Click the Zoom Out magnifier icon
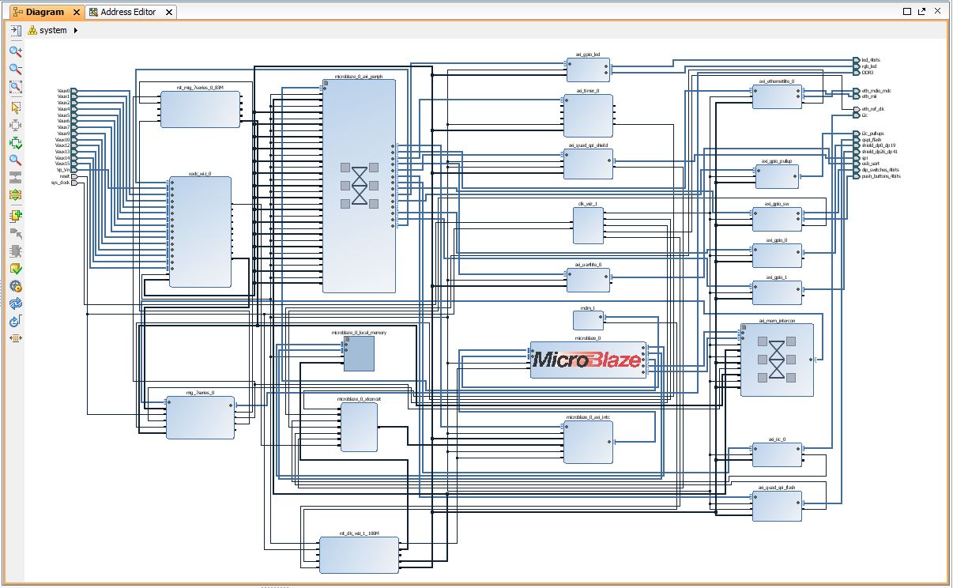This screenshot has width=953, height=588. coord(15,70)
